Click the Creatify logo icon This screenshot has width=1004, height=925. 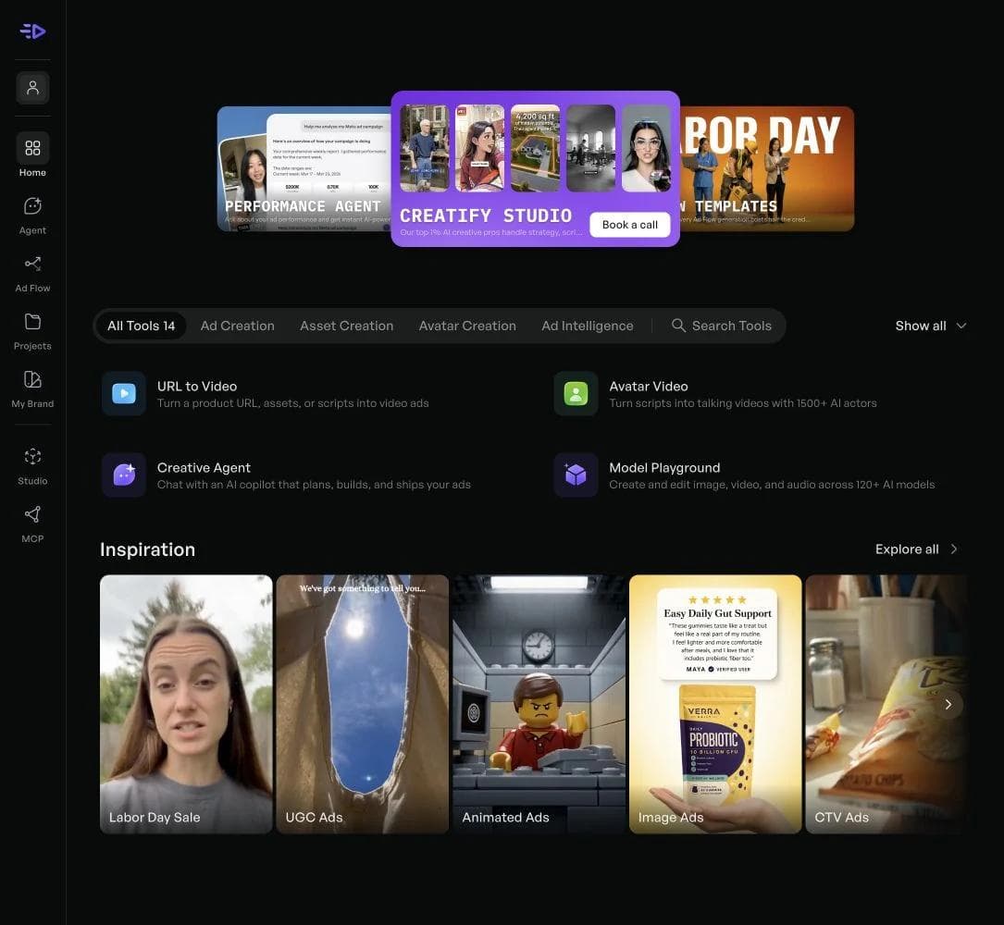point(32,31)
